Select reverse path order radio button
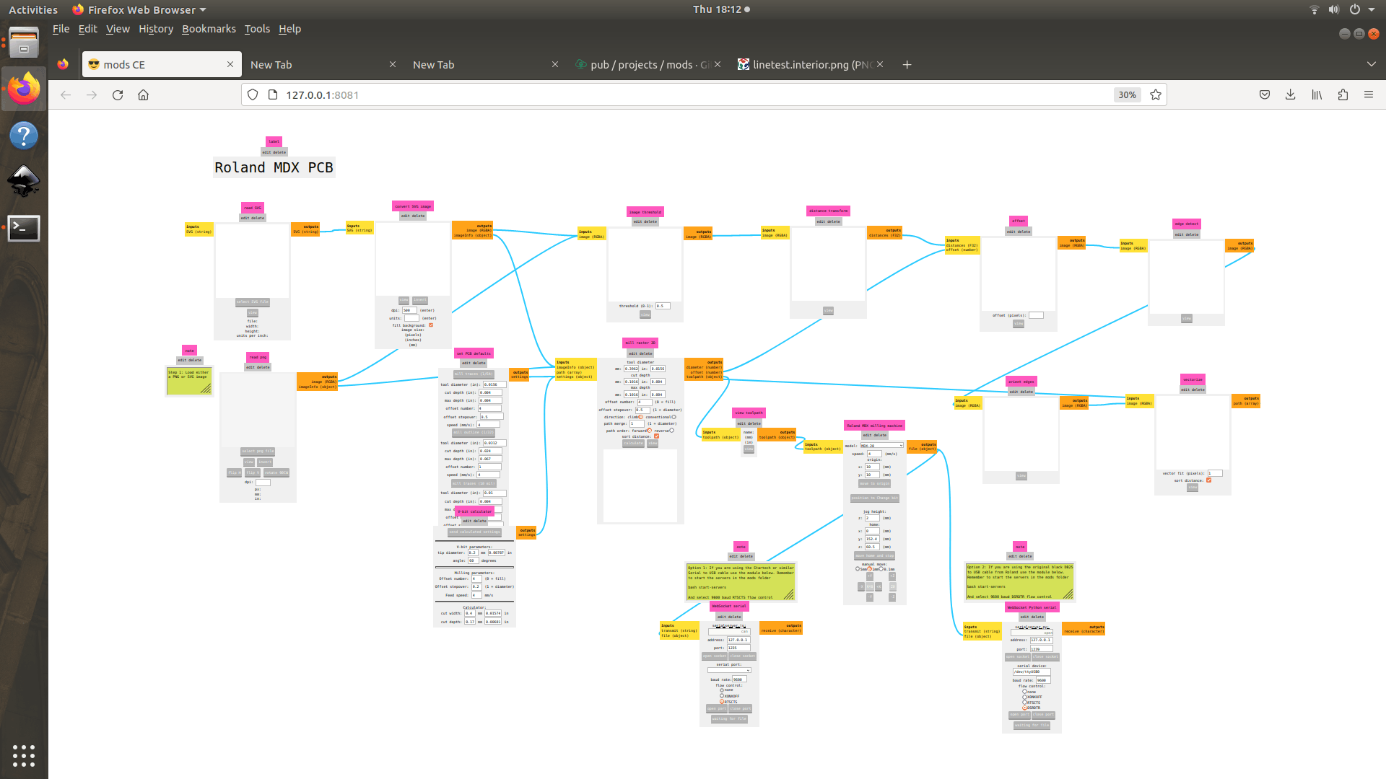Screen dimensions: 1386x779 [671, 431]
